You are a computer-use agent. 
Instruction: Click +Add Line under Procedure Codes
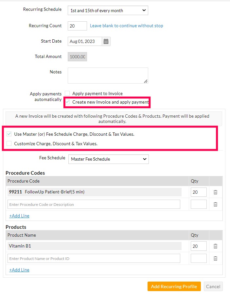19,216
